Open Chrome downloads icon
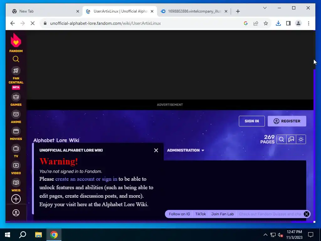The image size is (321, 241). point(278,23)
